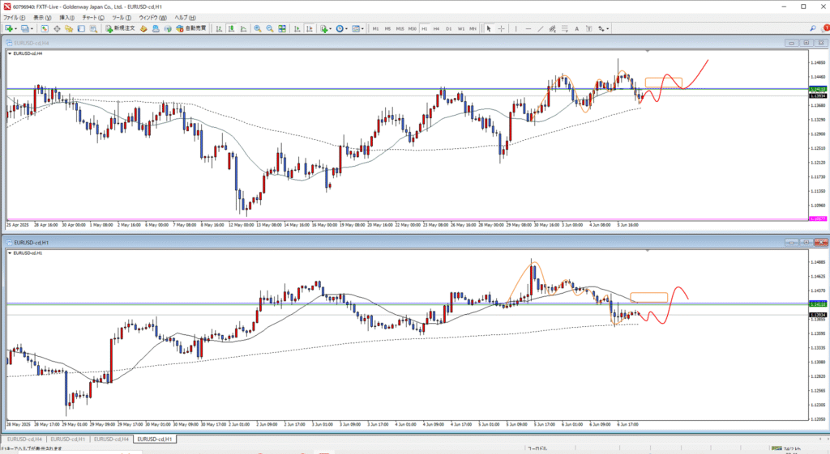Image resolution: width=830 pixels, height=454 pixels.
Task: Select the trendline drawing tool
Action: click(x=541, y=28)
